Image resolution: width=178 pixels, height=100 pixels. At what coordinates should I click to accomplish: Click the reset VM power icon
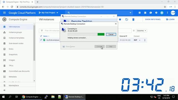(127, 19)
